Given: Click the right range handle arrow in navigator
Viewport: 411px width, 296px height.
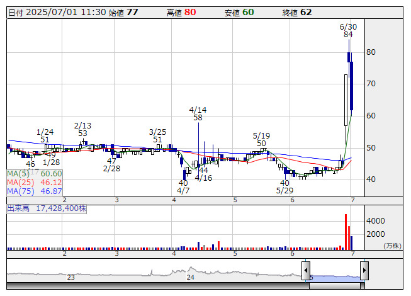Looking at the screenshot, I should [x=364, y=271].
